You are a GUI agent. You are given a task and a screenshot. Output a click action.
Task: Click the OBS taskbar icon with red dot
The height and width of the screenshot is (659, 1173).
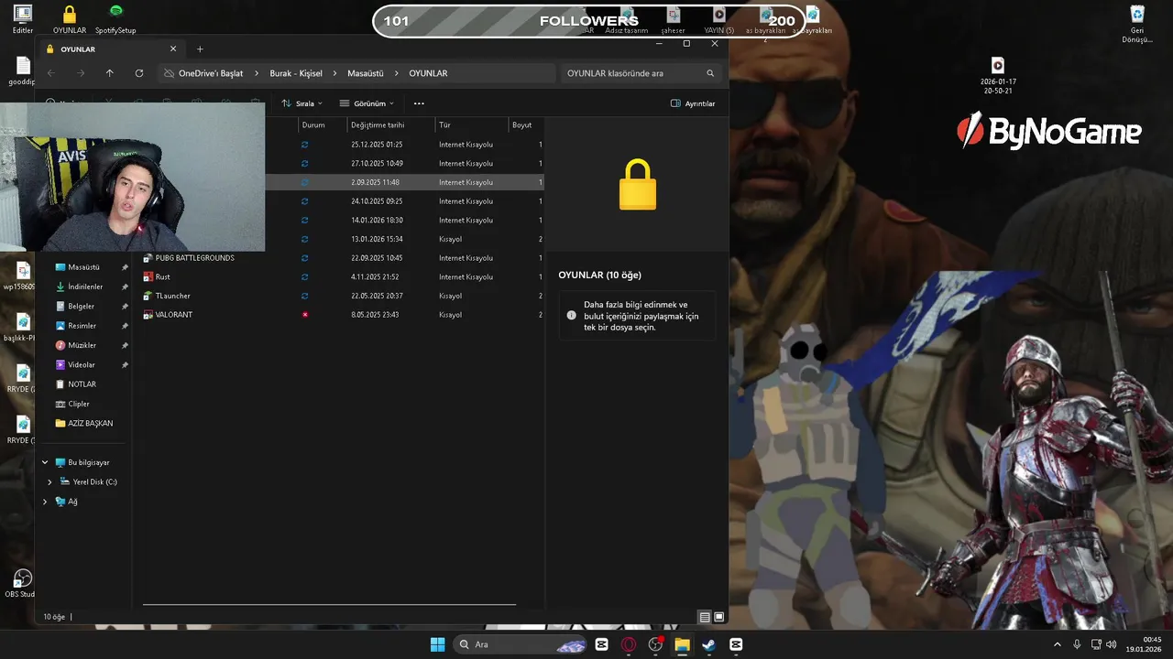pyautogui.click(x=655, y=644)
